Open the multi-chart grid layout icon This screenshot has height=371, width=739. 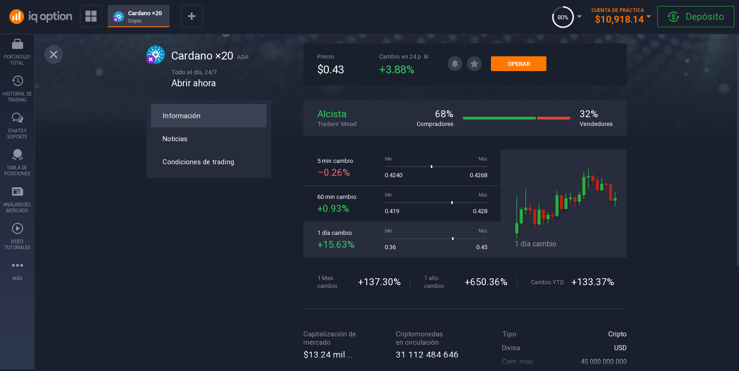coord(91,16)
